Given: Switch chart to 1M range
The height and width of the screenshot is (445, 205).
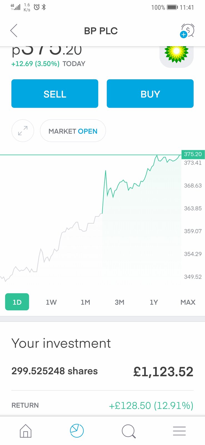Looking at the screenshot, I should click(85, 302).
